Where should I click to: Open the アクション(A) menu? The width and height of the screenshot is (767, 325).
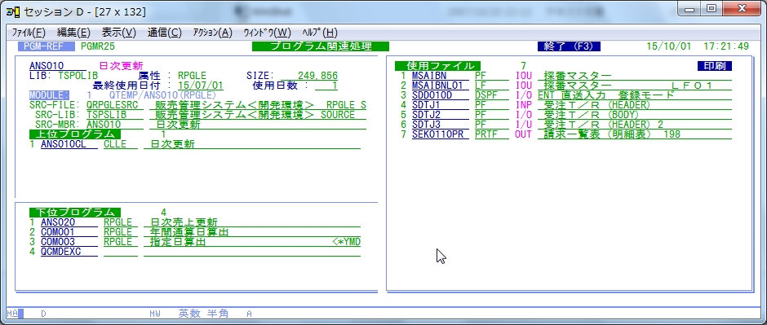pyautogui.click(x=213, y=33)
